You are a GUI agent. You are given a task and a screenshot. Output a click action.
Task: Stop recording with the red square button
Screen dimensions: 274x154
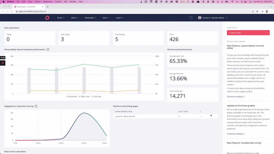pos(3,63)
